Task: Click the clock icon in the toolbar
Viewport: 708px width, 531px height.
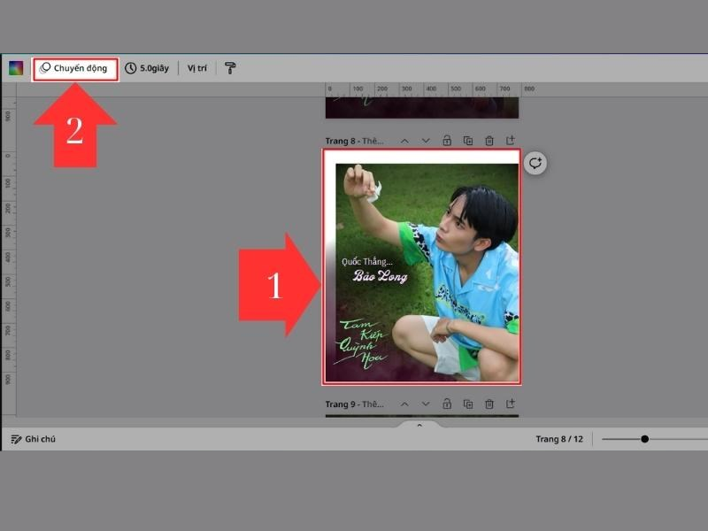Action: [x=133, y=67]
